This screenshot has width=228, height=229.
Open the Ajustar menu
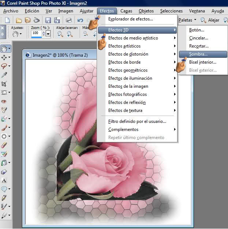(x=86, y=11)
